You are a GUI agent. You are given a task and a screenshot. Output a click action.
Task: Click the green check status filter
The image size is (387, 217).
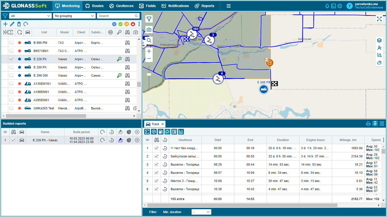(x=120, y=24)
